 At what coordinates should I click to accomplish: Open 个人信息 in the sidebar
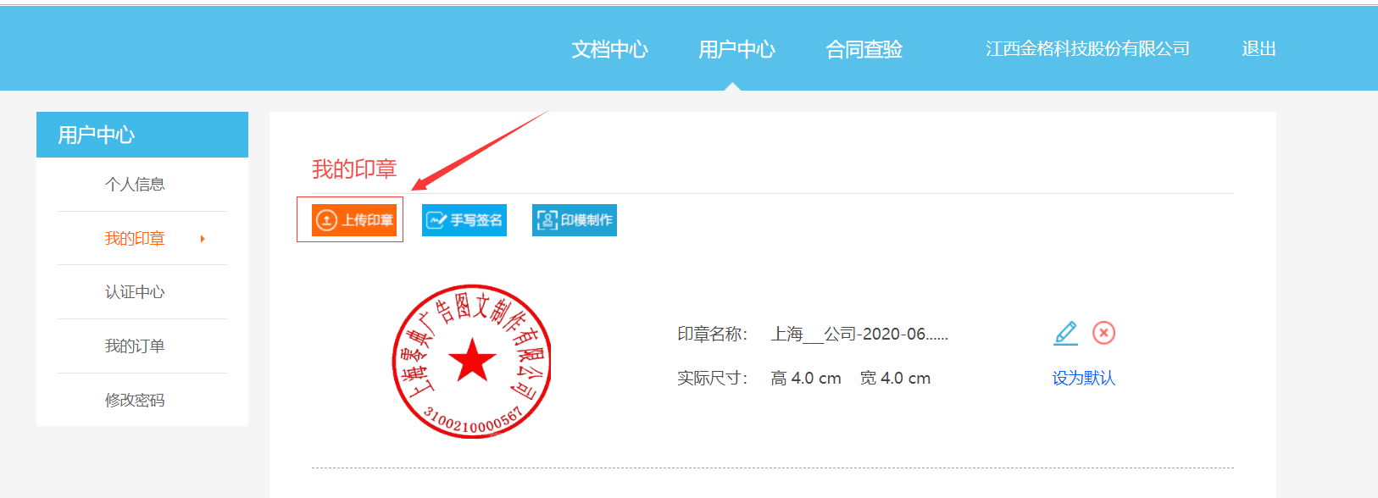(135, 184)
